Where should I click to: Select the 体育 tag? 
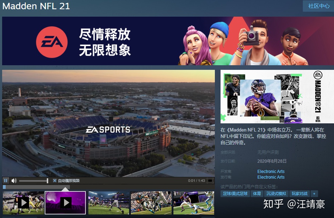(257, 194)
